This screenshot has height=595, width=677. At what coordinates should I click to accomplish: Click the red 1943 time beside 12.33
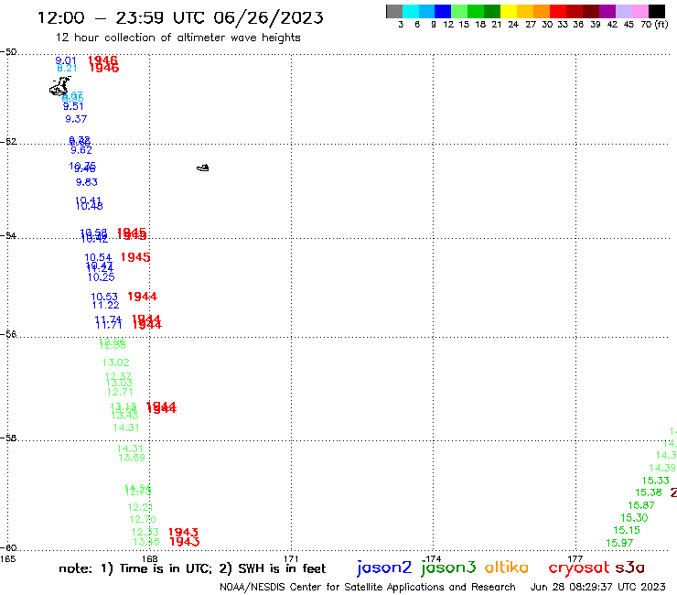pyautogui.click(x=184, y=532)
